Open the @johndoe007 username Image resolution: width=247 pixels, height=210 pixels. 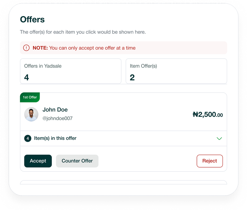point(57,118)
